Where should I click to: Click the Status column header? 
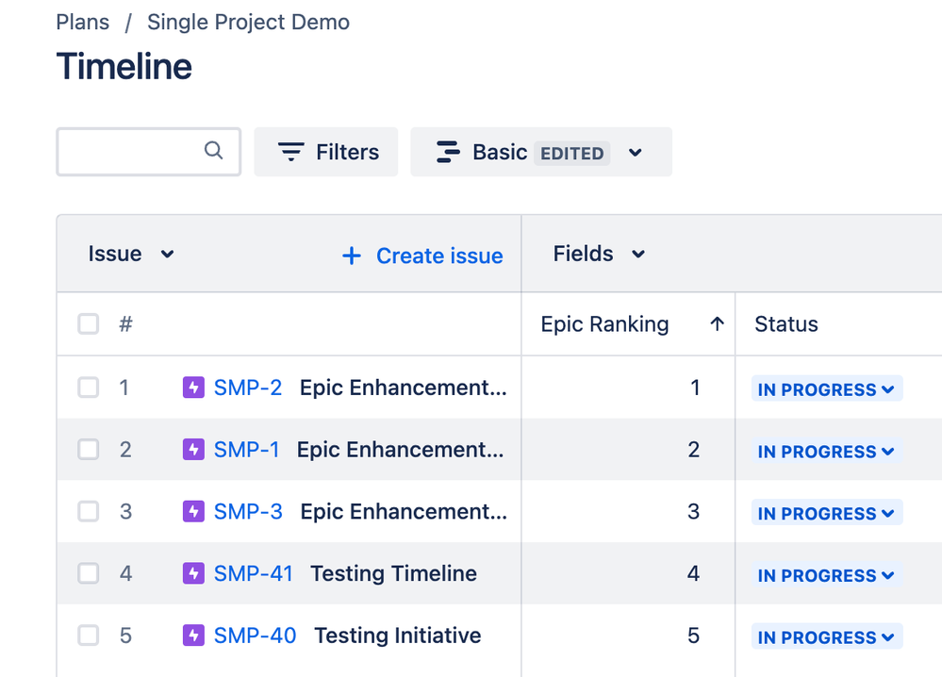pyautogui.click(x=785, y=324)
